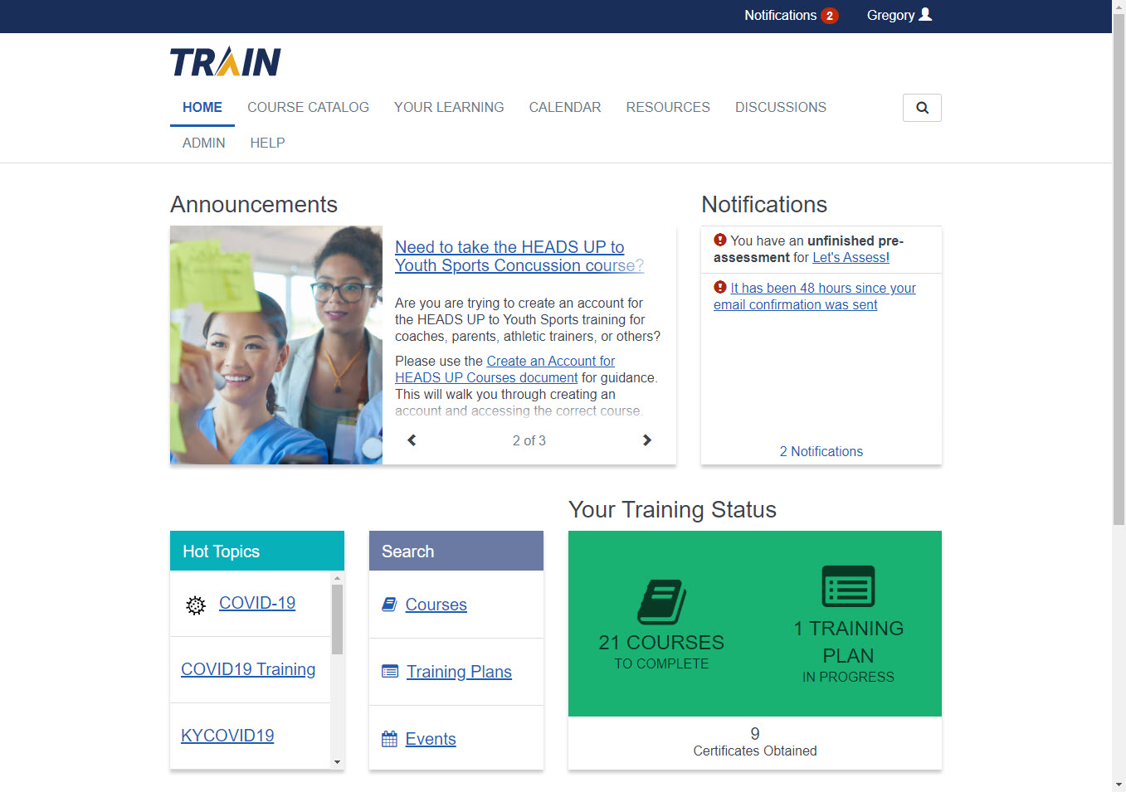The image size is (1126, 792).
Task: Open the DISCUSSIONS tab
Action: pos(781,108)
